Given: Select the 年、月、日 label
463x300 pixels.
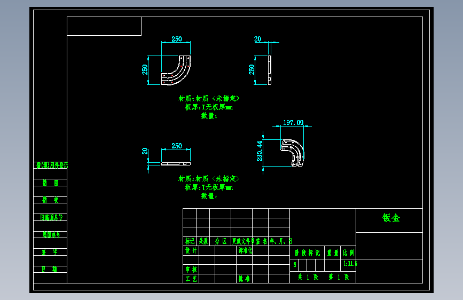Looking at the screenshot, I should (x=280, y=241).
